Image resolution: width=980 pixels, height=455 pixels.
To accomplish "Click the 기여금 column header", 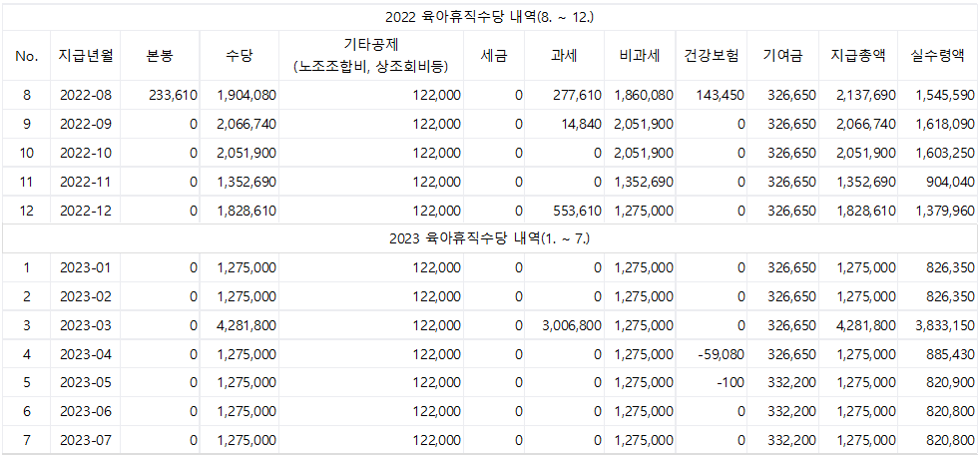I will point(783,56).
